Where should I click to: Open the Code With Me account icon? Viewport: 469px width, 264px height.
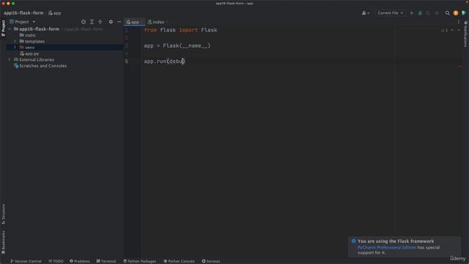coord(365,13)
